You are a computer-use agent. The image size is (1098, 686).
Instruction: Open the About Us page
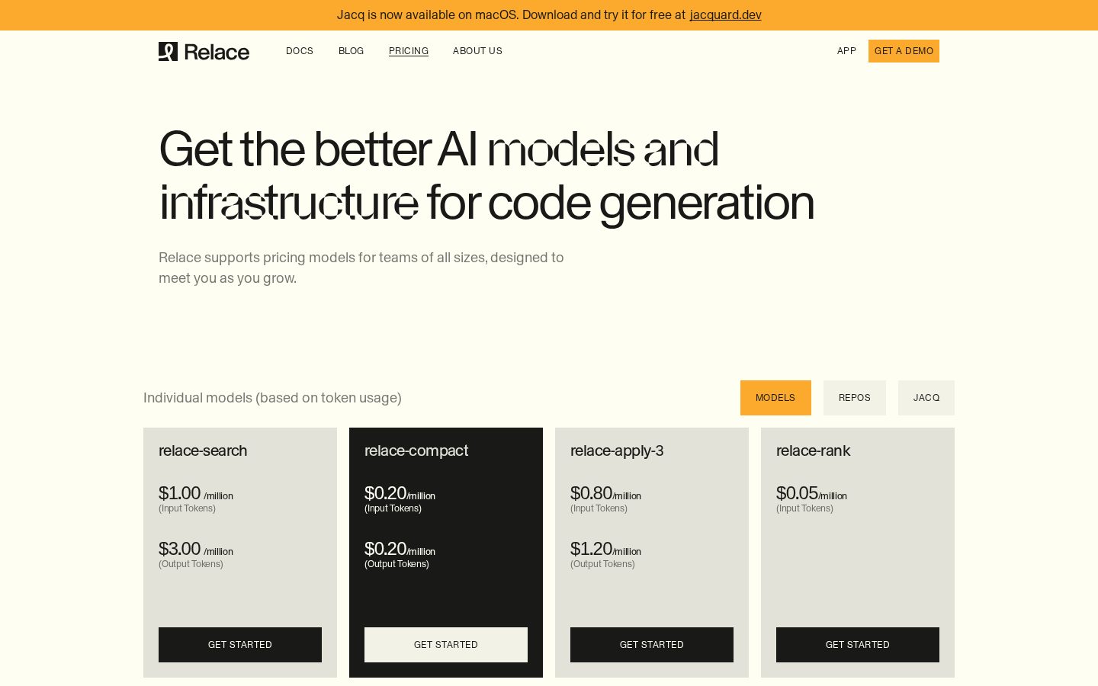click(477, 51)
